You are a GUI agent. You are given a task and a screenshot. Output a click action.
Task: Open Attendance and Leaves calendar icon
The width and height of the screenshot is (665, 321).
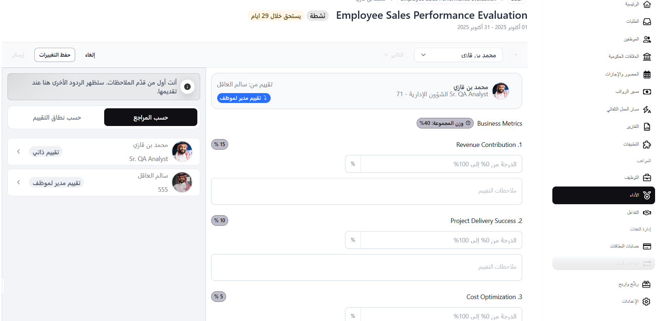(647, 74)
